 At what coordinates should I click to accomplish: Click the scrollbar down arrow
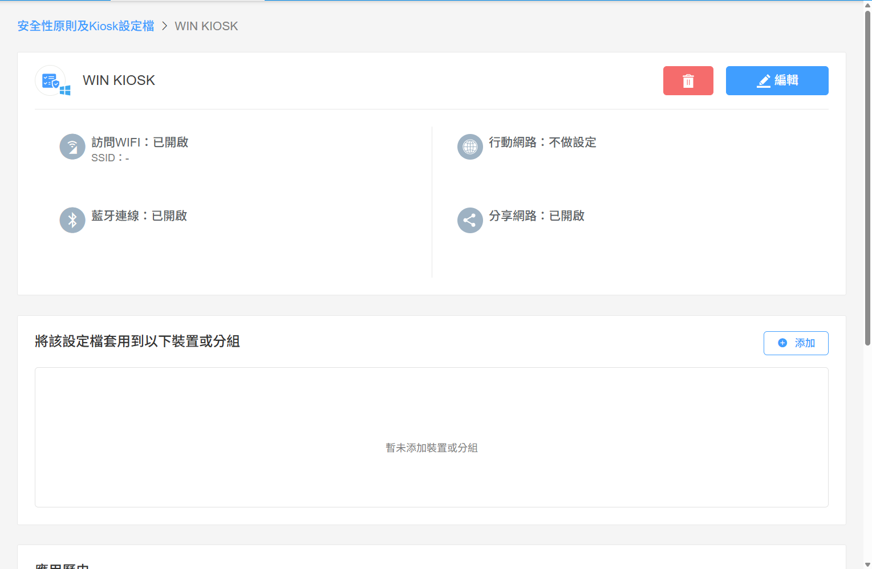click(x=867, y=564)
